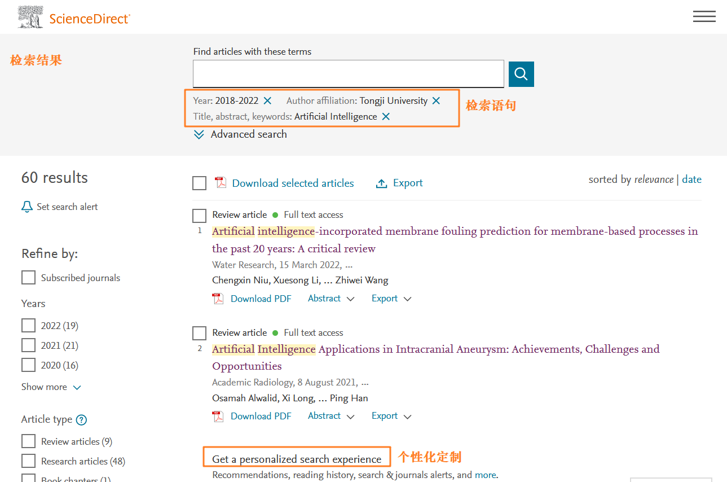Image resolution: width=727 pixels, height=482 pixels.
Task: Click the Export upload icon at top
Action: (x=382, y=183)
